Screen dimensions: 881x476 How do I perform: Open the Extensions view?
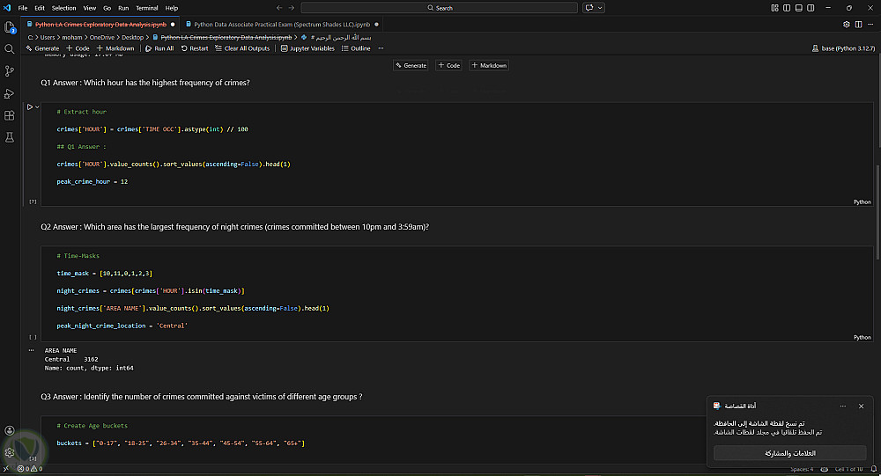10,115
